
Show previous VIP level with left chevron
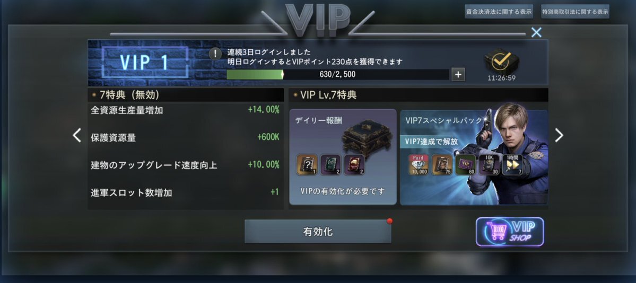[77, 136]
